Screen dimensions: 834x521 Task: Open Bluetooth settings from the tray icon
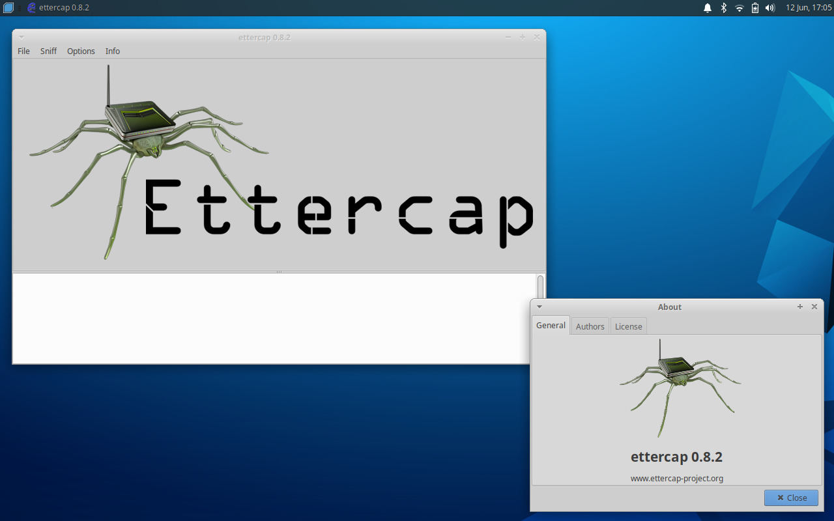[723, 8]
